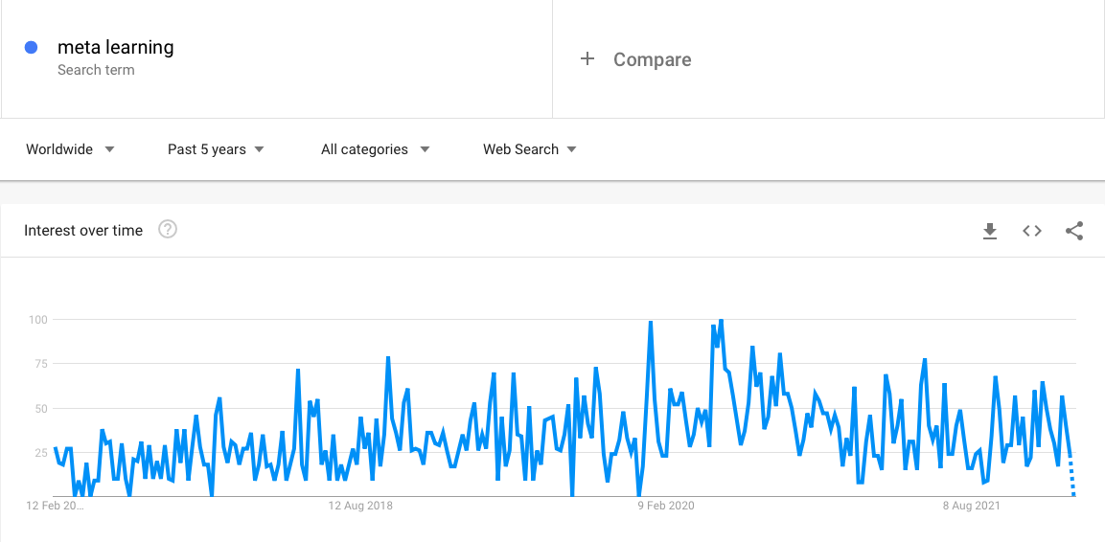The width and height of the screenshot is (1105, 542).
Task: Expand the All categories dropdown
Action: pos(375,149)
